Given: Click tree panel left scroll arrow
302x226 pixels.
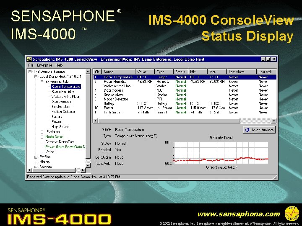Looking at the screenshot, I should coord(29,170).
